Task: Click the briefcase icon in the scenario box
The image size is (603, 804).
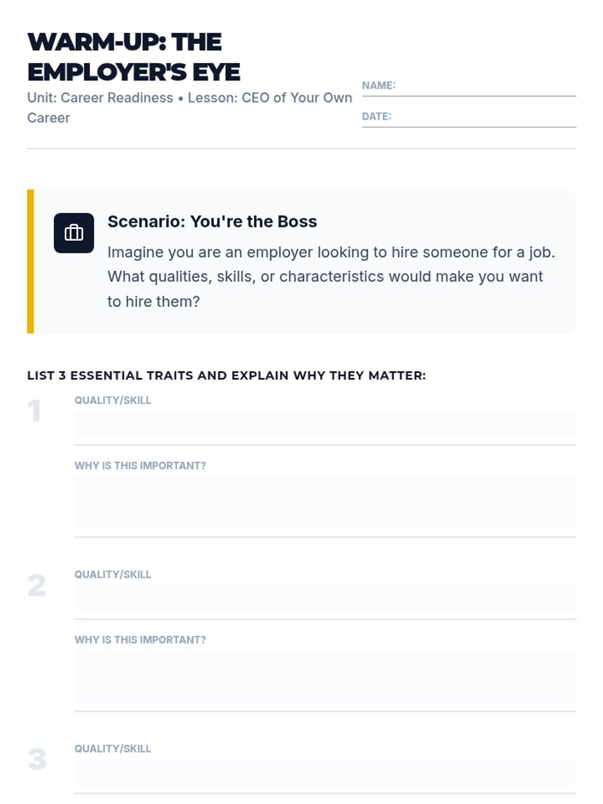Action: (x=74, y=233)
